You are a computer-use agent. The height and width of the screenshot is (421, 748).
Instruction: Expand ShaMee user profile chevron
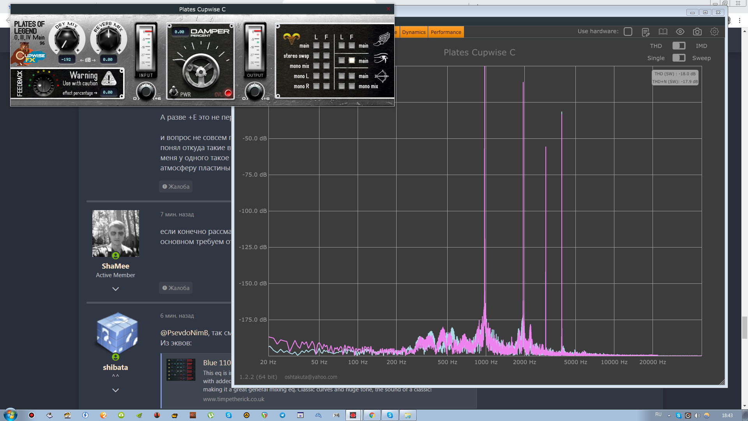pyautogui.click(x=115, y=289)
